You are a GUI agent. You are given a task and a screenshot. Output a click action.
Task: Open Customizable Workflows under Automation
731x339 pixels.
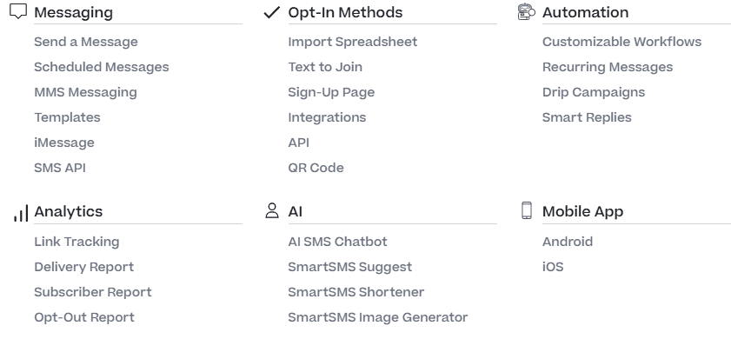pyautogui.click(x=621, y=42)
